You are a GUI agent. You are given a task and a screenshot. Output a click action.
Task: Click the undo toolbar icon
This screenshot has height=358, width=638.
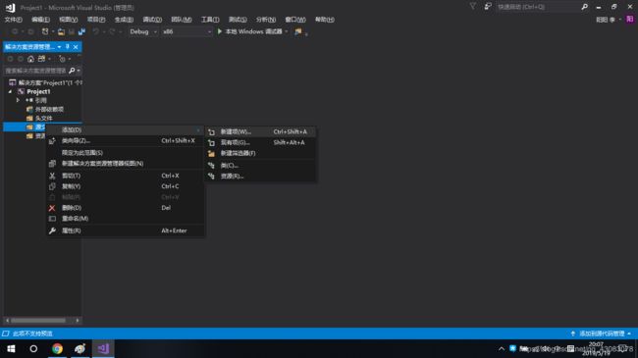[x=95, y=31]
